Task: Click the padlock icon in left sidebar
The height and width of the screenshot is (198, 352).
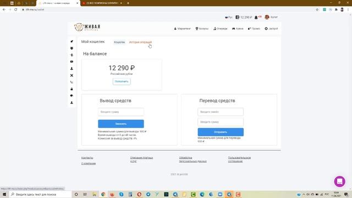Action: (x=71, y=89)
